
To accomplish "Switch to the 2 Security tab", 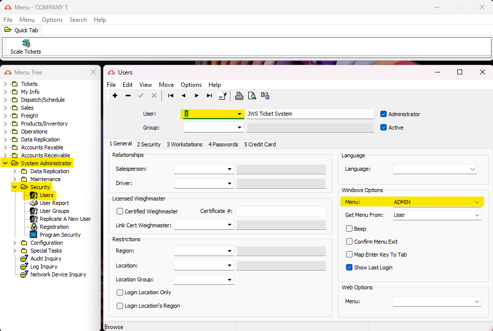I will pos(149,144).
